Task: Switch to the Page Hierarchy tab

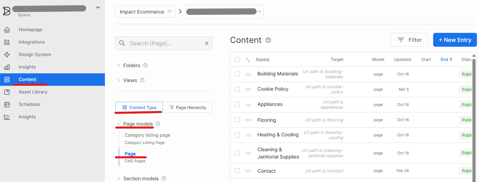Action: coord(188,108)
